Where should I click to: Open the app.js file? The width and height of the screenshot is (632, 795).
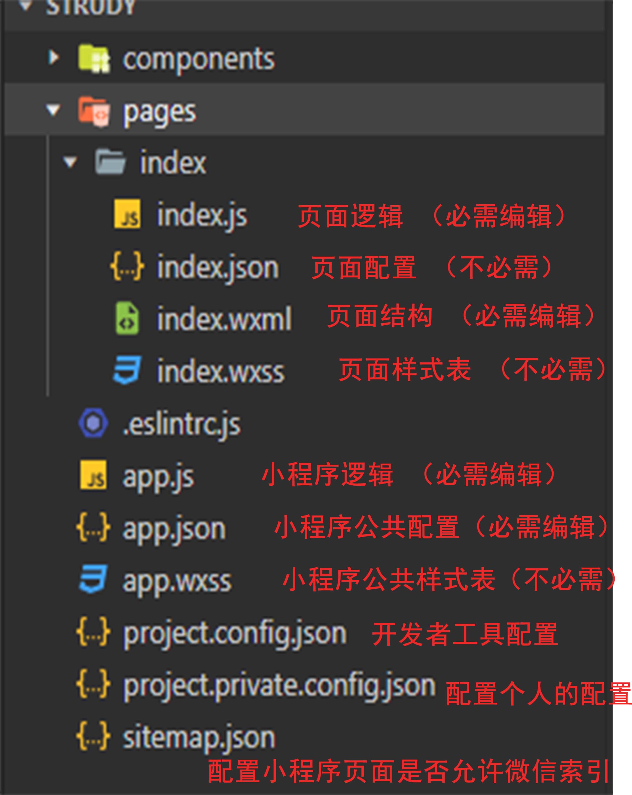(158, 478)
